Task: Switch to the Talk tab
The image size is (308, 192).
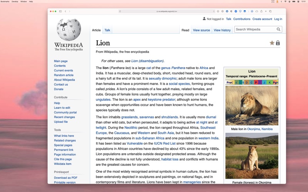Action: click(107, 30)
